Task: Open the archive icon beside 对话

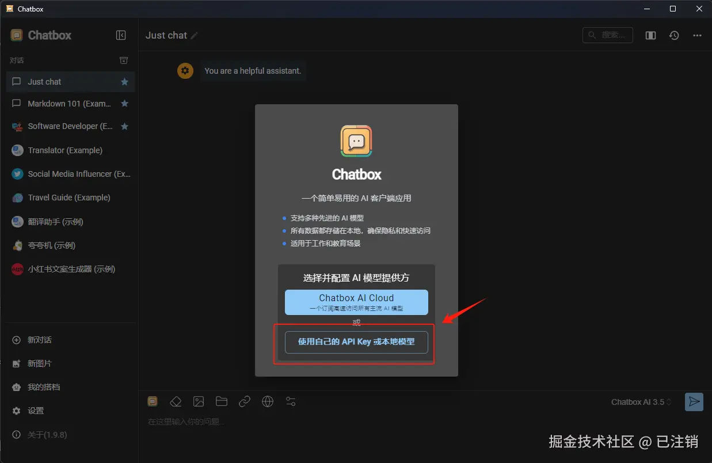Action: [x=124, y=60]
